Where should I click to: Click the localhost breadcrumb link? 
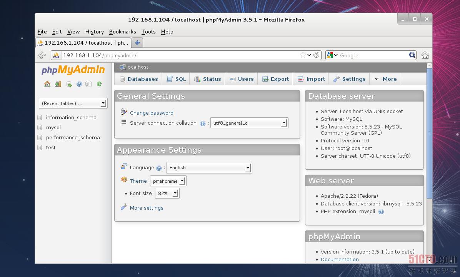point(137,67)
